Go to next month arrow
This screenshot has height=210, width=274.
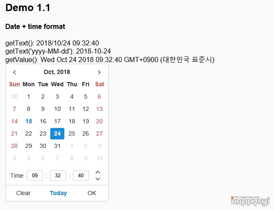[99, 72]
